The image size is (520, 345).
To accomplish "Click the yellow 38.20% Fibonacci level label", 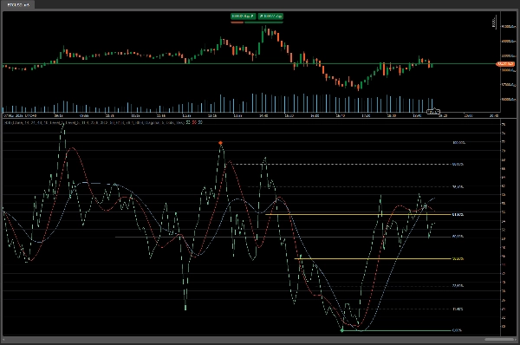I will pyautogui.click(x=458, y=258).
